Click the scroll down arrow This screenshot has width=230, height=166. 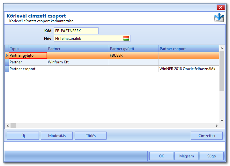click(x=222, y=120)
